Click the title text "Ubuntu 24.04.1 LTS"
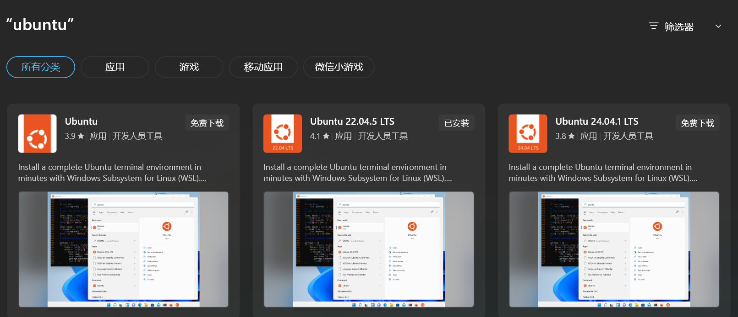738x317 pixels. click(597, 122)
